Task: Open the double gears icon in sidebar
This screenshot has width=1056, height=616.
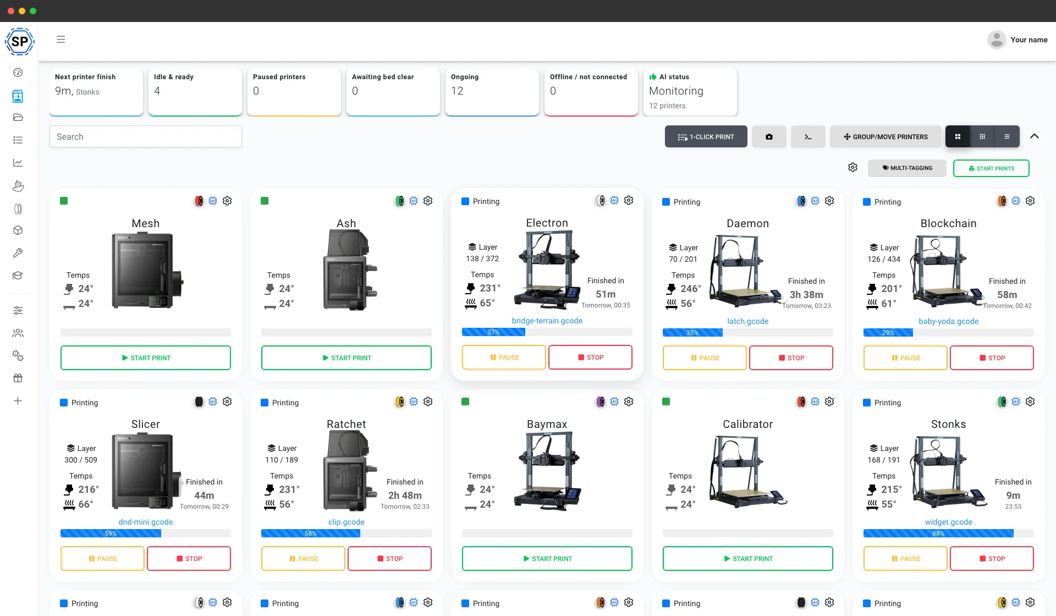Action: click(x=18, y=356)
